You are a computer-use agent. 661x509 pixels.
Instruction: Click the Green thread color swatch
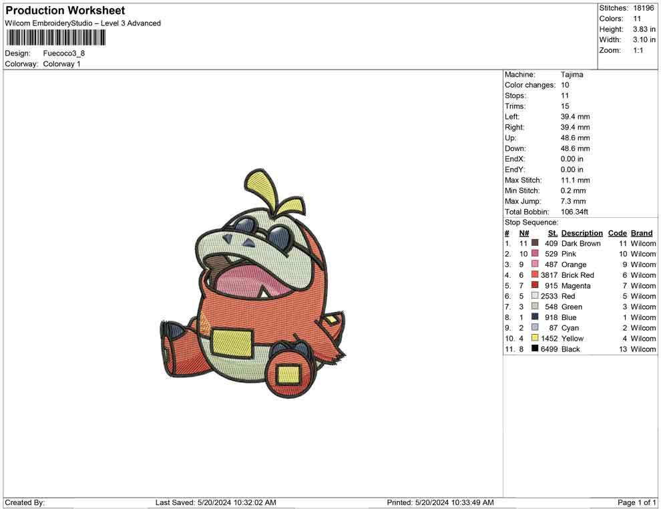click(535, 306)
